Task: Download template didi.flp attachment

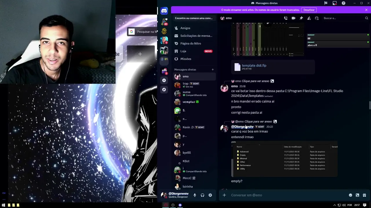Action: pos(254,66)
